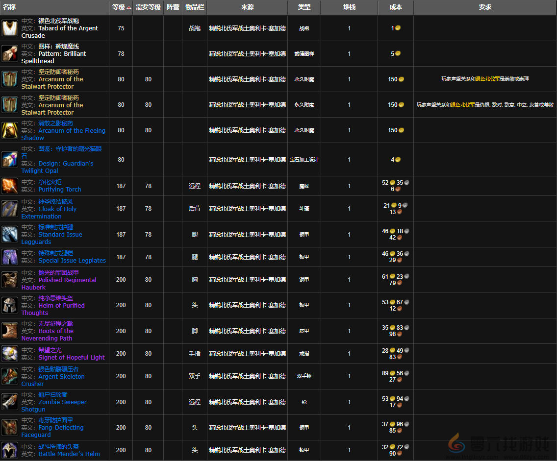Click the 名称 column header
Screen dimensions: 557x461
point(10,7)
